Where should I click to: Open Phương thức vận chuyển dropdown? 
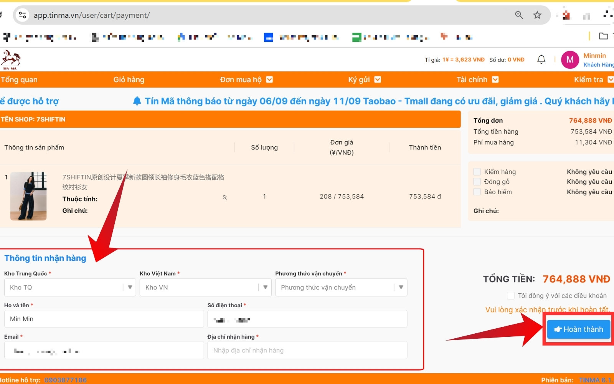tap(341, 287)
